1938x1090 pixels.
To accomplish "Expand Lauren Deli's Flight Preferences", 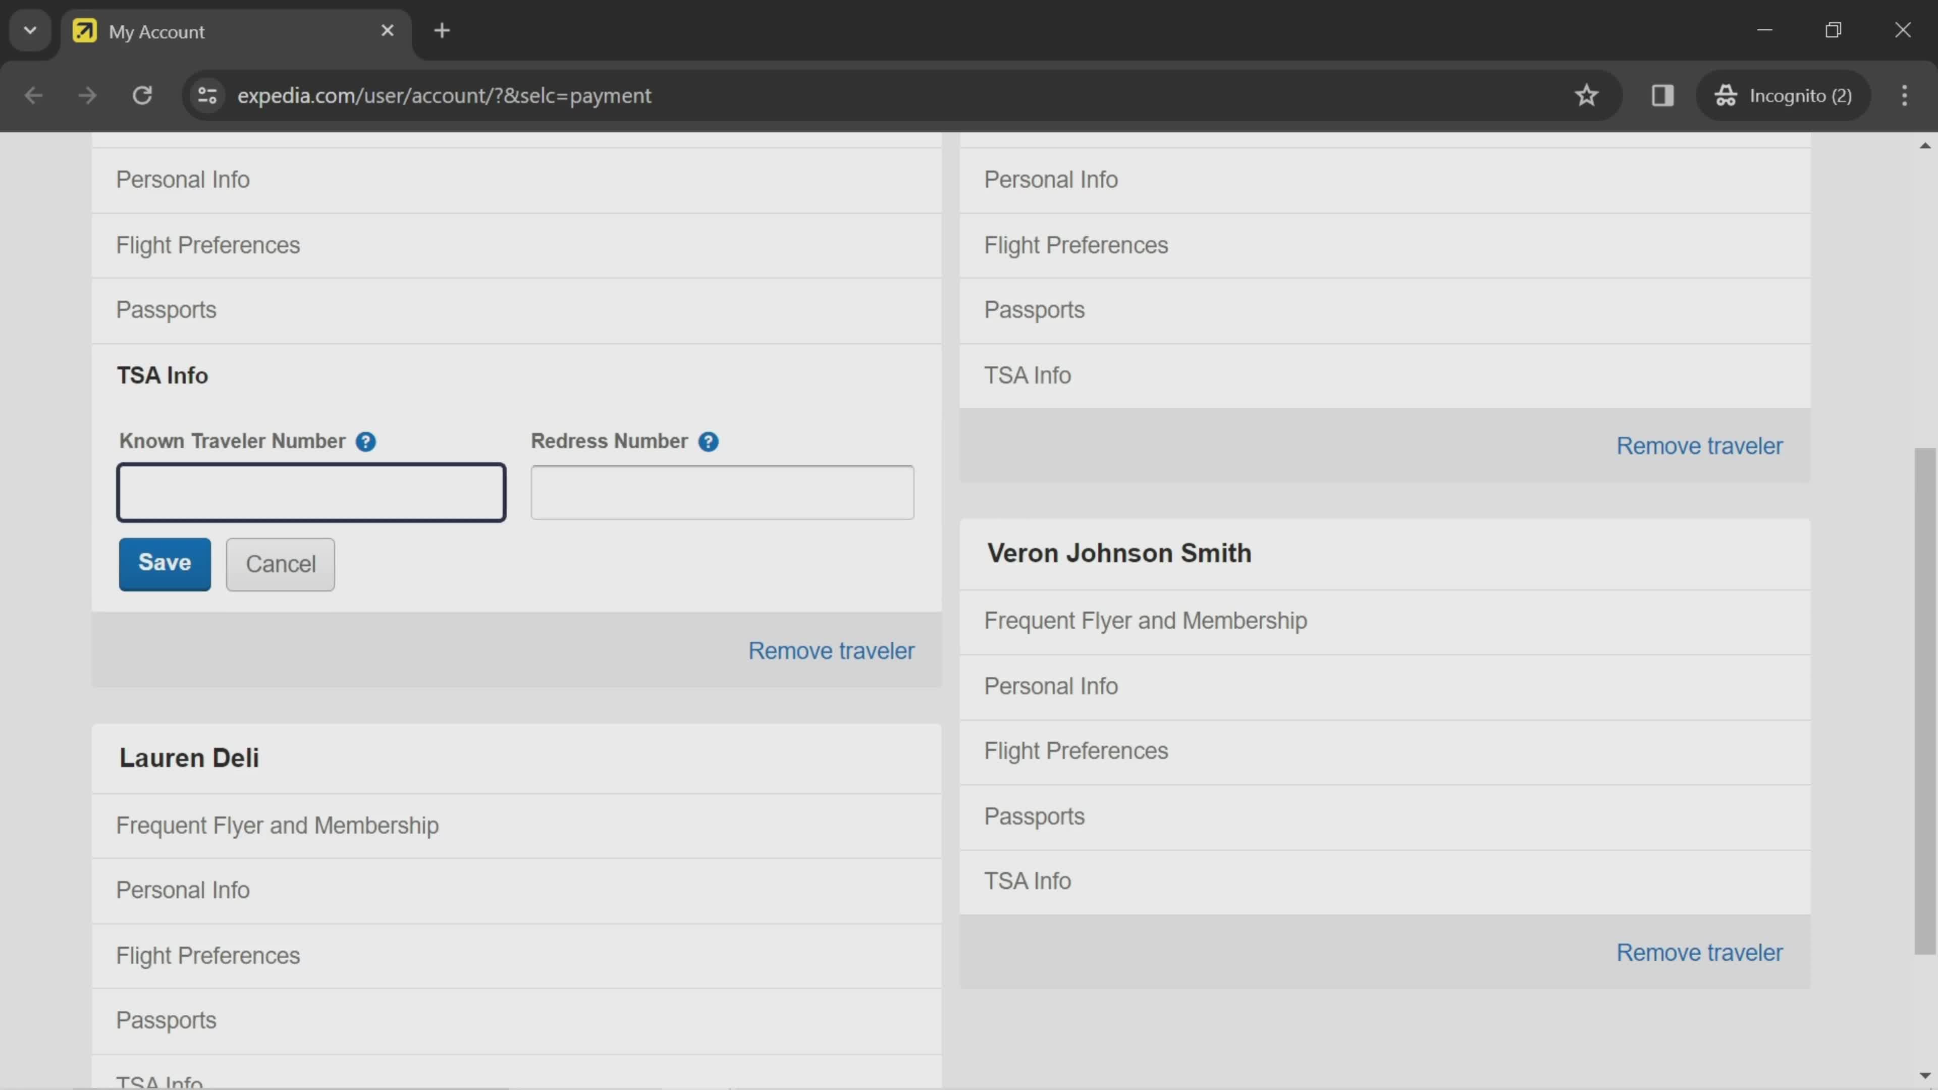I will click(516, 956).
